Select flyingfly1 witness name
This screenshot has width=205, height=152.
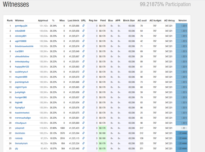[x=20, y=107]
